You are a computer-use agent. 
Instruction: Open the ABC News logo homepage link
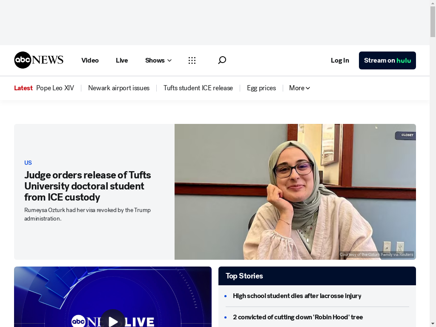(39, 60)
